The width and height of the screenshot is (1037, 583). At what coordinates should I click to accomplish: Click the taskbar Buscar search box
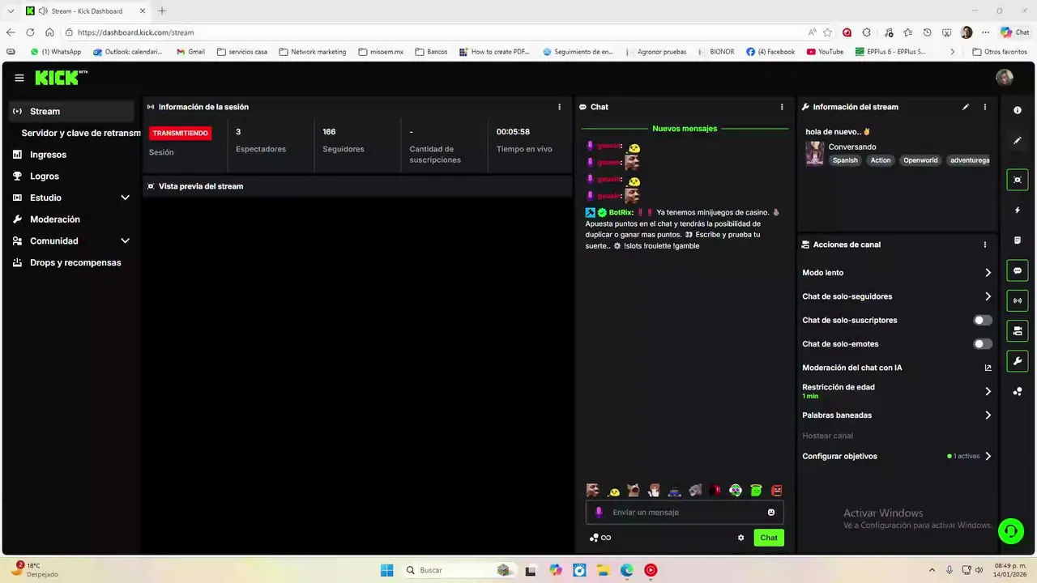(x=459, y=570)
